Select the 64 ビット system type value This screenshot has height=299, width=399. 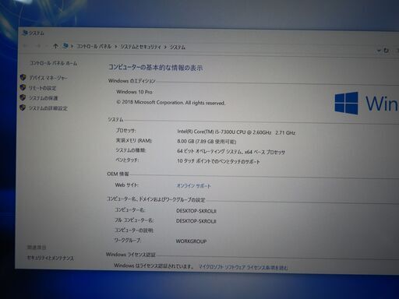coord(231,152)
